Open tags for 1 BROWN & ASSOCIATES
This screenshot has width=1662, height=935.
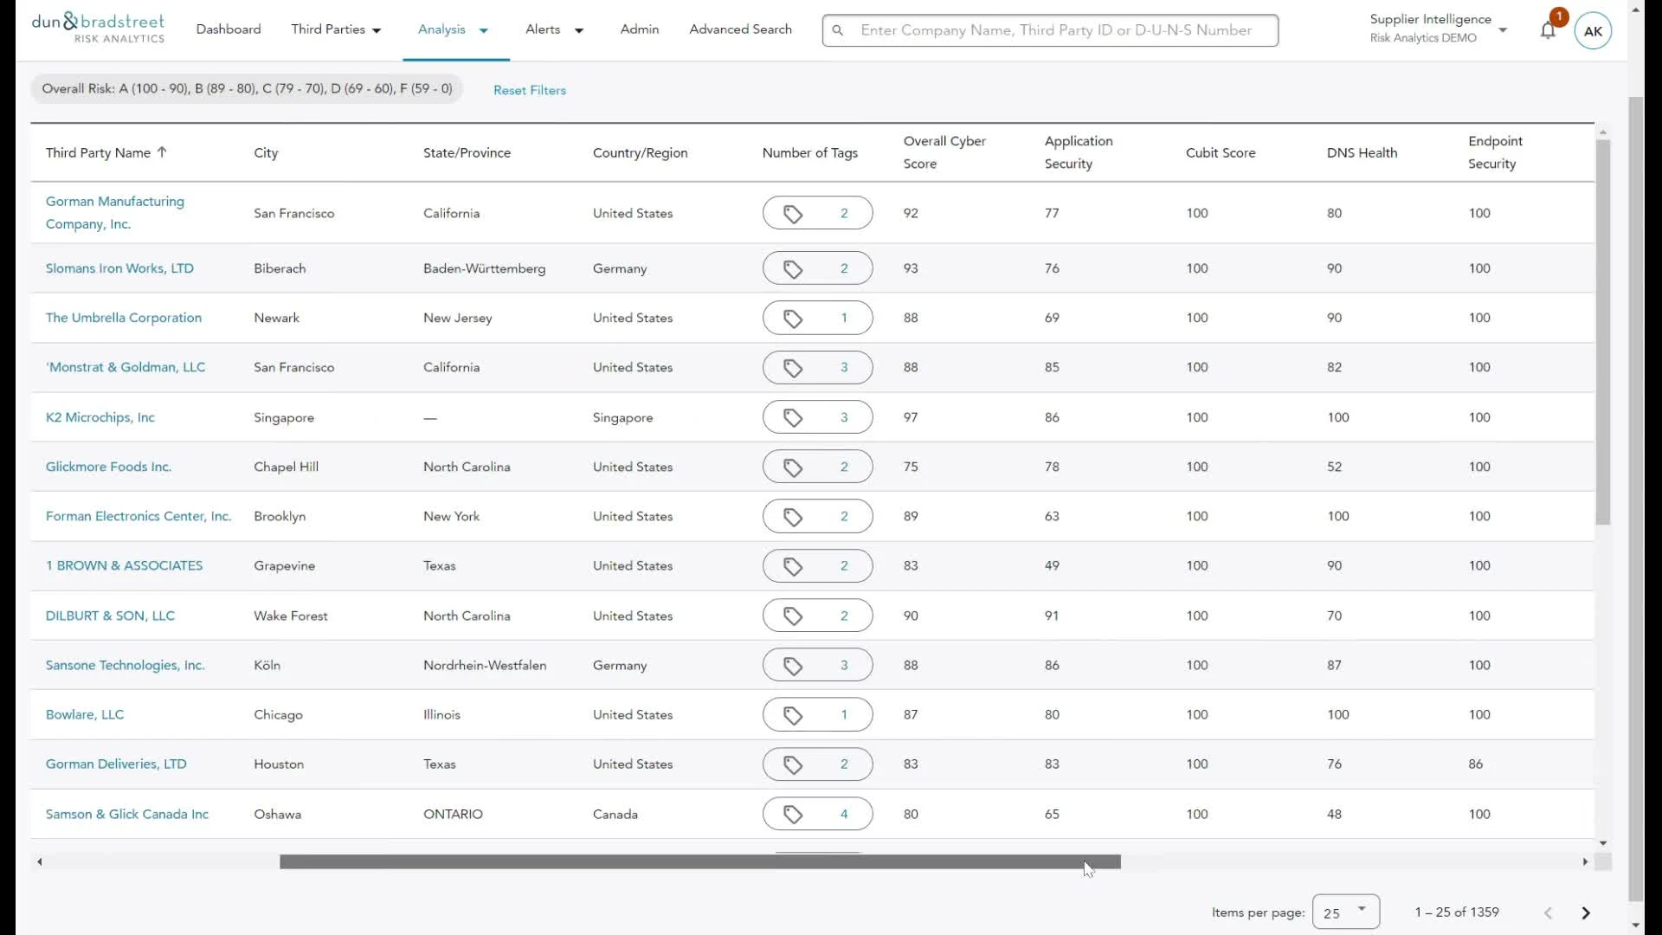coord(817,565)
